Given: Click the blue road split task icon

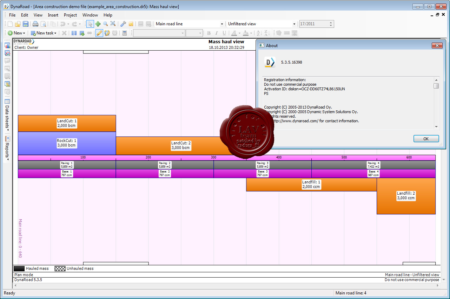Looking at the screenshot, I should [74, 33].
